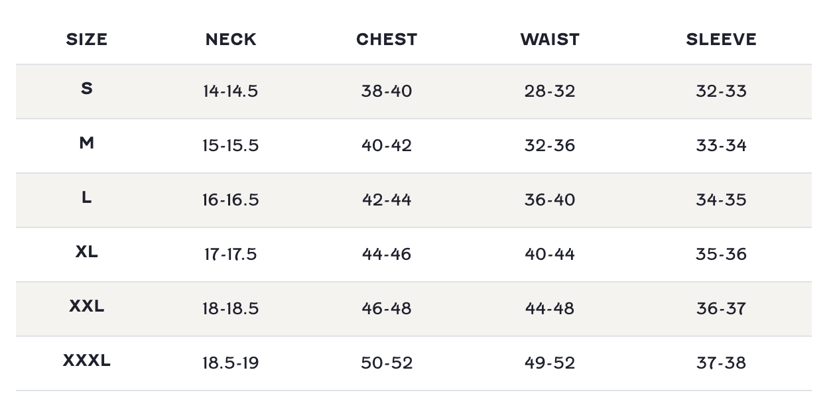Select the 32-33 sleeve measurement cell
Viewport: 833px width, 419px height.
[x=721, y=91]
